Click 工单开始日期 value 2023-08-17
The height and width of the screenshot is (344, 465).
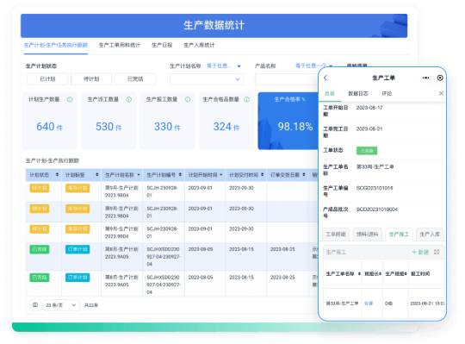click(x=369, y=108)
